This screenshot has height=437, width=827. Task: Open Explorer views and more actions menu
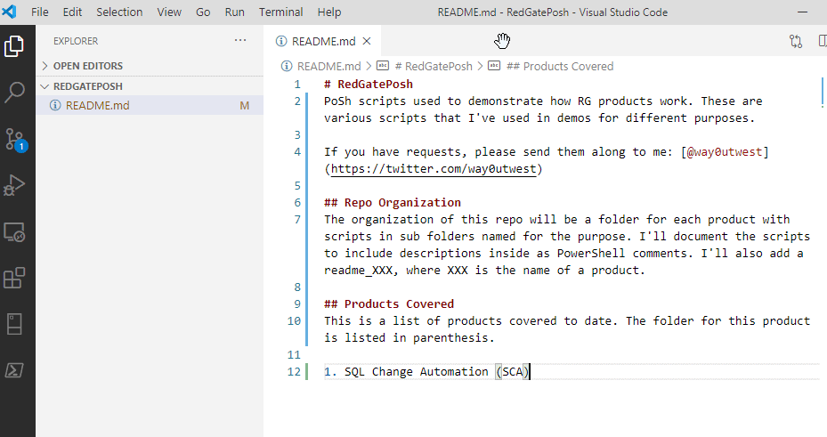click(240, 41)
